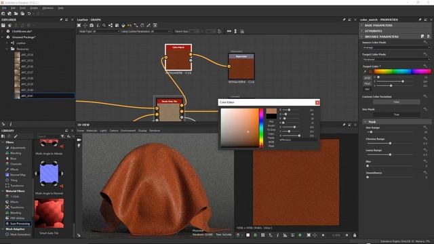Open the Source Color Mode dropdown
The image size is (434, 244).
click(x=396, y=47)
